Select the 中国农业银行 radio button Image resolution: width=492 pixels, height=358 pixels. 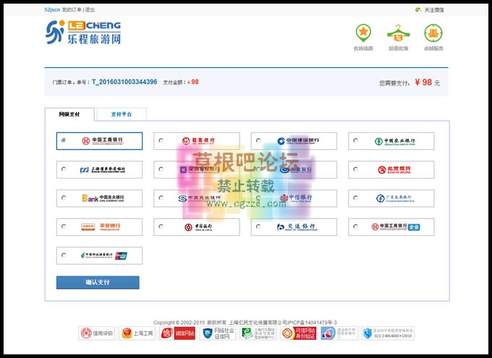click(x=355, y=140)
